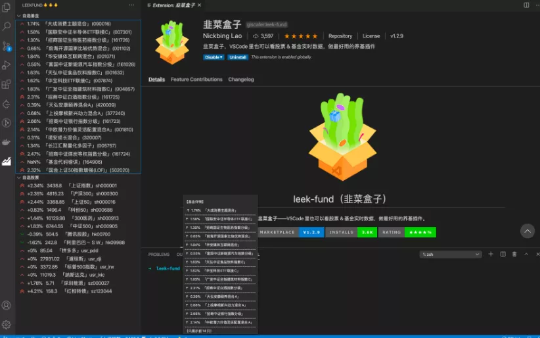Click the extension id giscafer.leek-fund
The width and height of the screenshot is (540, 338).
click(267, 24)
